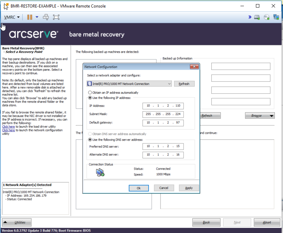Open the network adapter selection dropdown

click(x=129, y=84)
